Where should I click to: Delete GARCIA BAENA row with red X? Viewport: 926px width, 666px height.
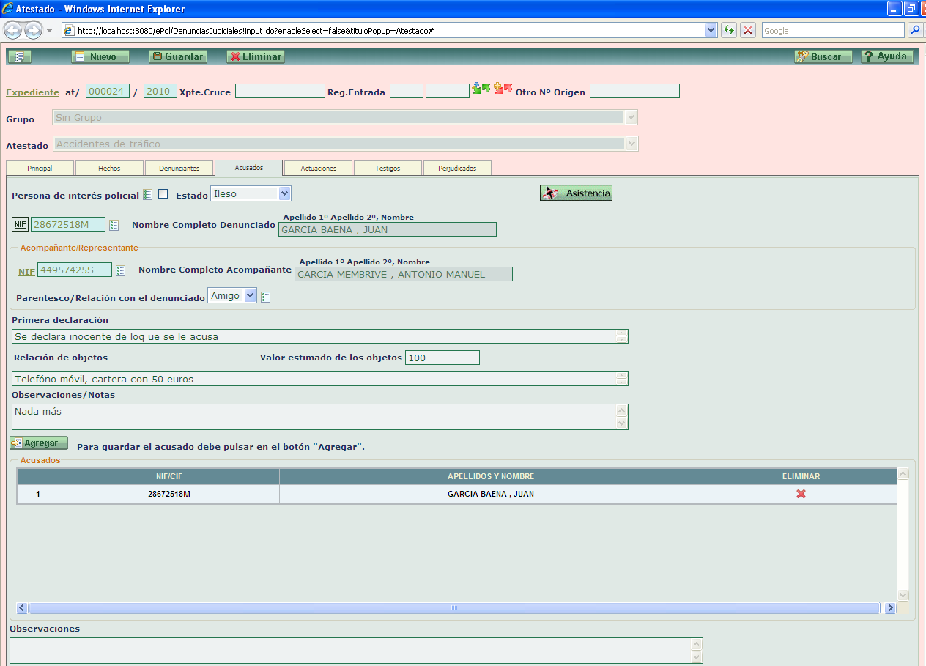pos(801,495)
